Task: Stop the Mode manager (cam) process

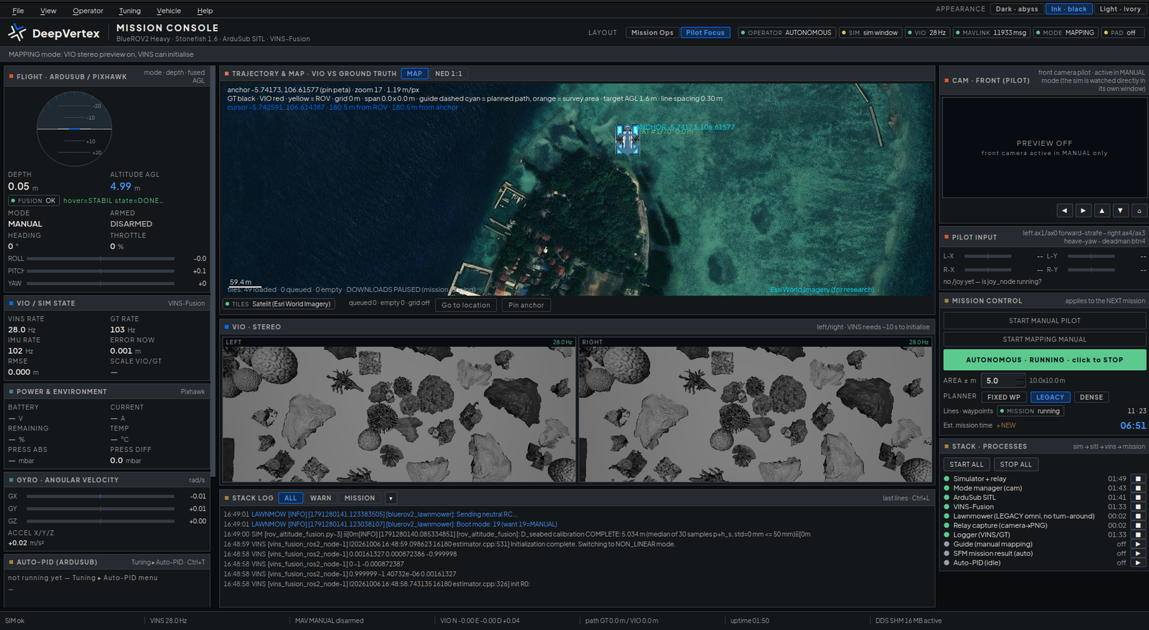Action: pyautogui.click(x=1138, y=488)
